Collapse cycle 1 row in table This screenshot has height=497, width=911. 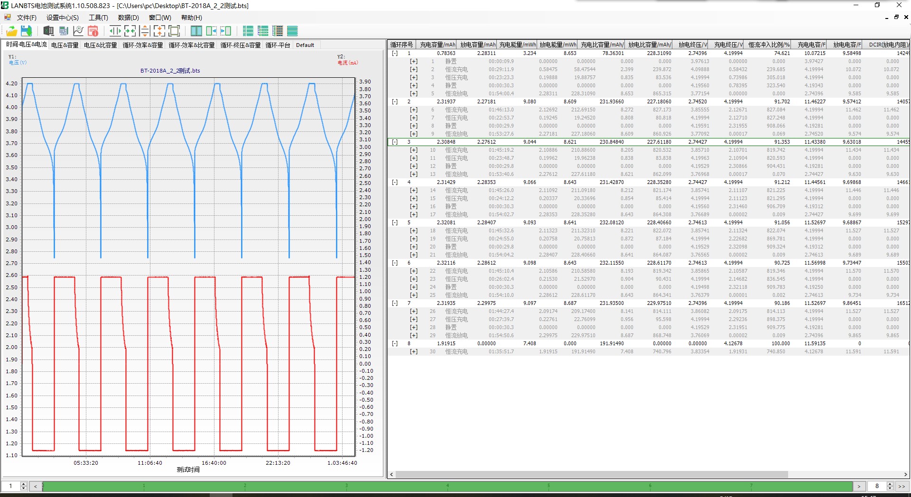[394, 54]
